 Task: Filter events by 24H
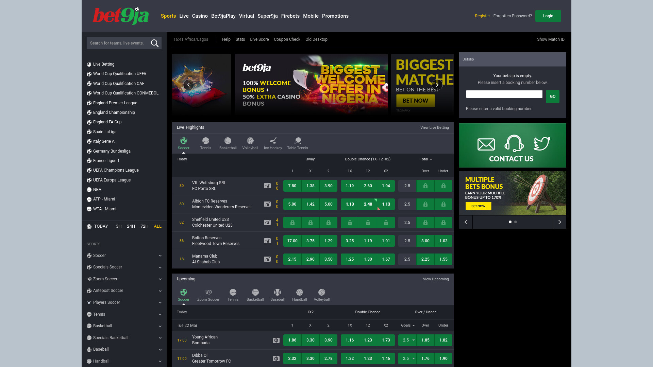131,226
